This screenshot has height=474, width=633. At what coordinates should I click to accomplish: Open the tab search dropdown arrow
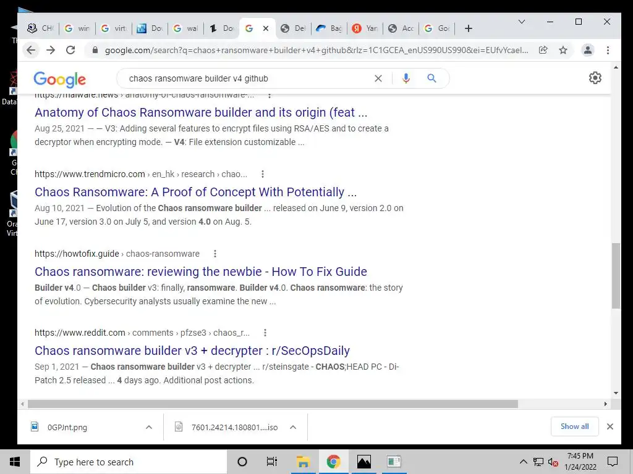click(x=522, y=22)
